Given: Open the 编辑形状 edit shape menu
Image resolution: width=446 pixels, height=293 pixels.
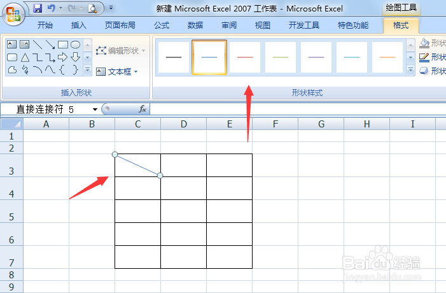Looking at the screenshot, I should point(121,51).
